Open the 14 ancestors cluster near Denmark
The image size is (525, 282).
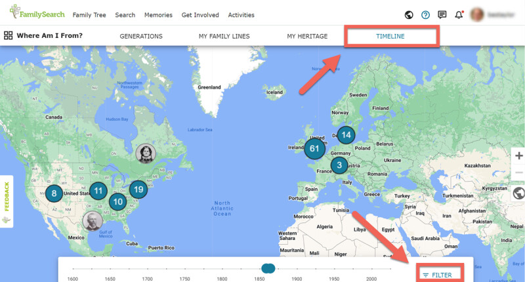(346, 135)
